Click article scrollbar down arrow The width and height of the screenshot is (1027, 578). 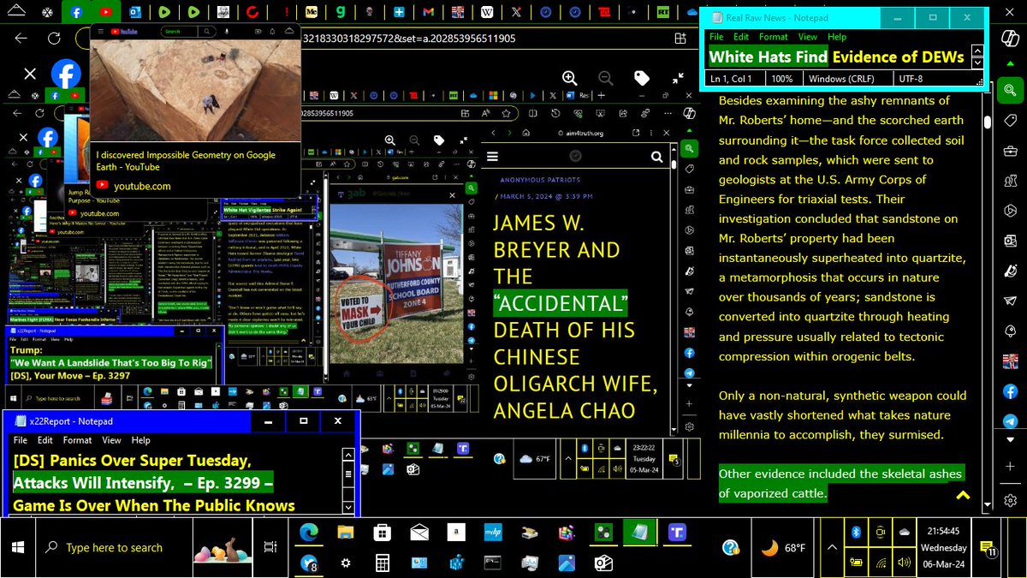[988, 506]
